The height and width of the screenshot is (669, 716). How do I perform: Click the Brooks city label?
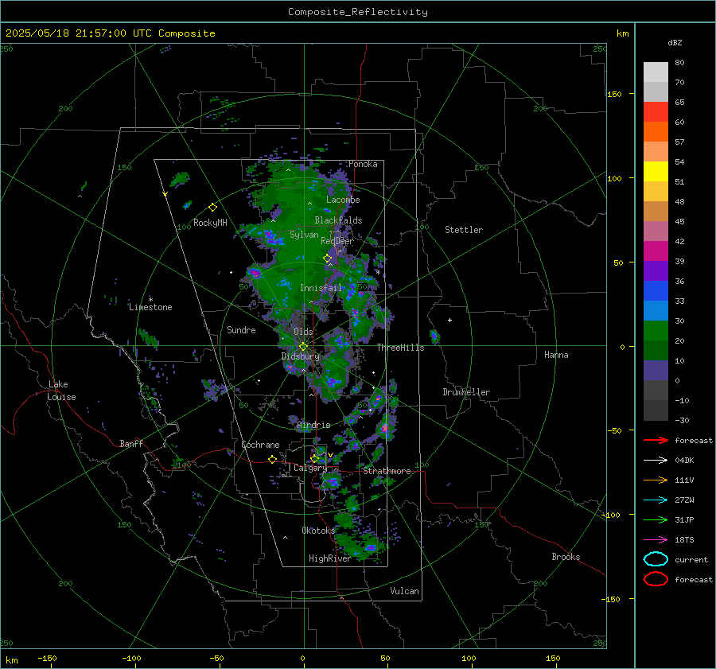coord(566,557)
